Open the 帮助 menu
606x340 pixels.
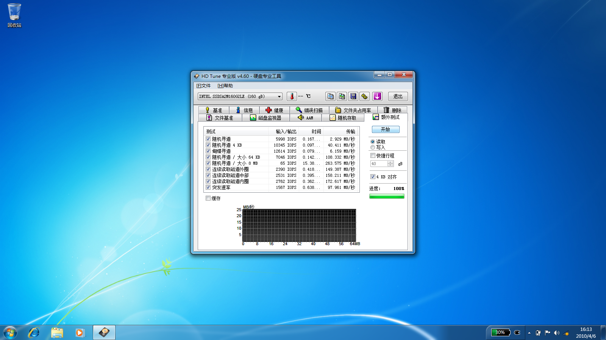tap(225, 86)
